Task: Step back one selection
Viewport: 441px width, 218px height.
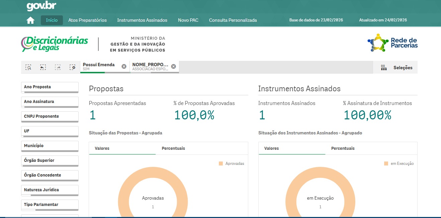Action: (x=43, y=67)
